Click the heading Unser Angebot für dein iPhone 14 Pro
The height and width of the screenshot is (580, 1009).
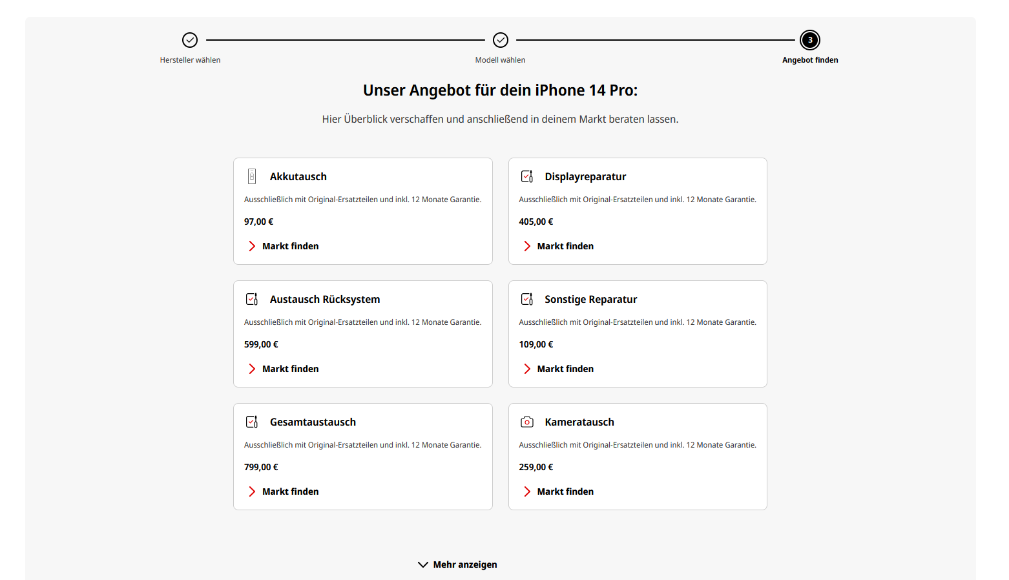[x=501, y=90]
